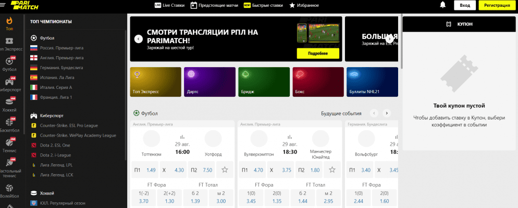Open Избранное menu
Screen dimensions: 518x208
pos(304,5)
